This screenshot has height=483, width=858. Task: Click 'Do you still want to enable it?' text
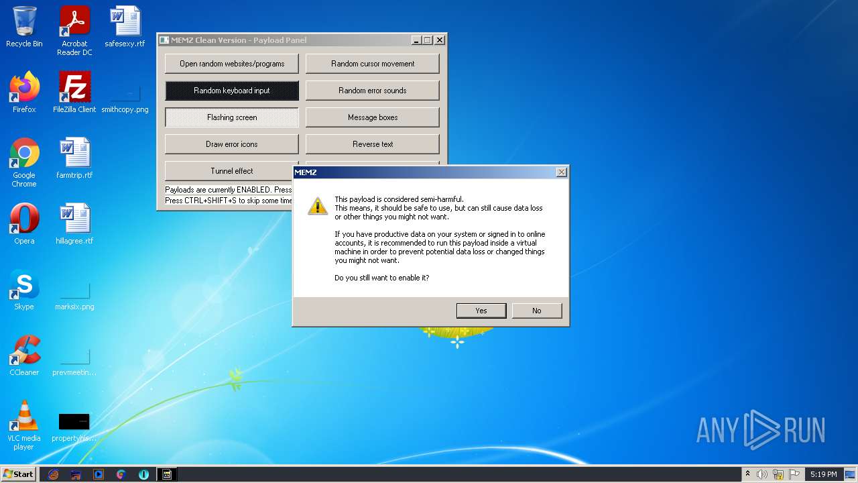point(382,278)
